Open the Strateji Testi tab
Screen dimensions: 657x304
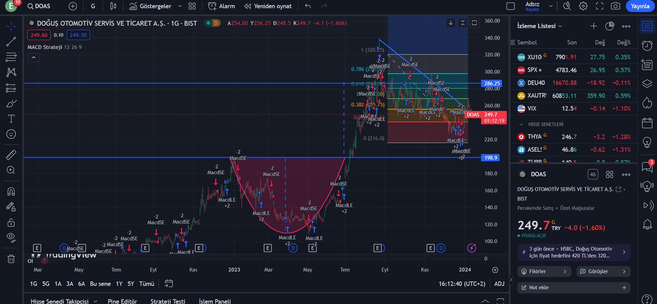click(167, 301)
